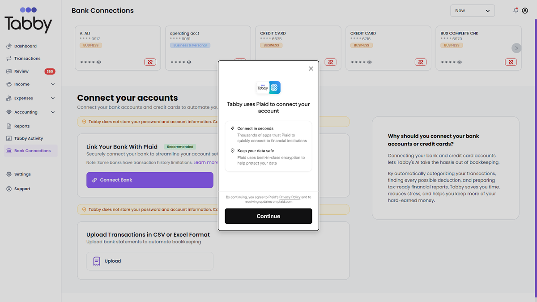Click the user profile icon
Image resolution: width=537 pixels, height=302 pixels.
(524, 10)
